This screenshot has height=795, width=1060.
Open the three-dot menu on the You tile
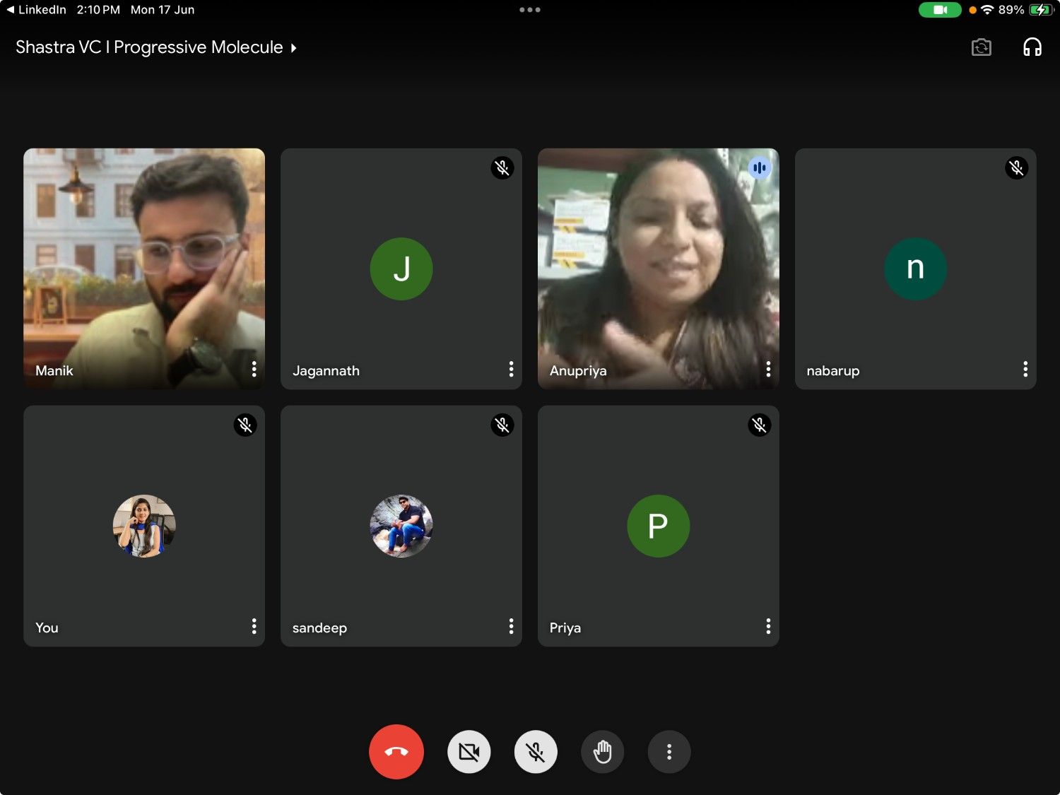254,626
